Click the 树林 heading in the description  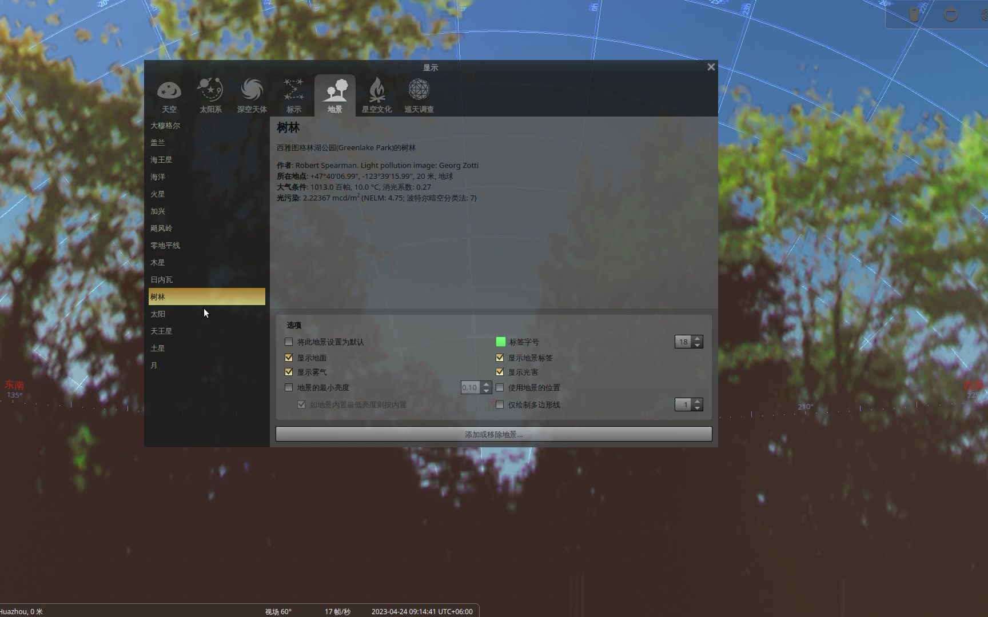point(288,127)
